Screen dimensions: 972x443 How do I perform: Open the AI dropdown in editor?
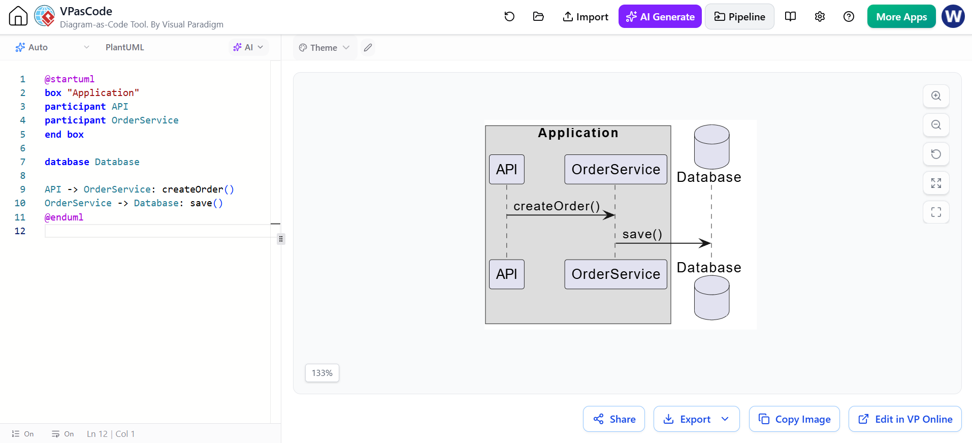pyautogui.click(x=248, y=47)
